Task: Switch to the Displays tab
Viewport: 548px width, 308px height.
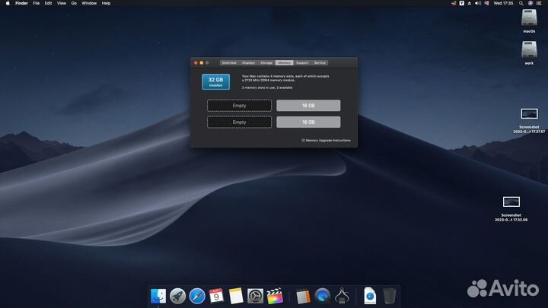Action: (248, 63)
